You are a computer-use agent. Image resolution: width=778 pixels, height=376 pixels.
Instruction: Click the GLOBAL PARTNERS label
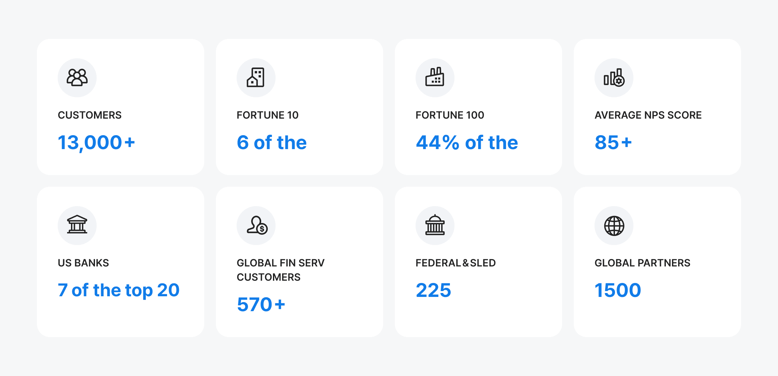642,263
